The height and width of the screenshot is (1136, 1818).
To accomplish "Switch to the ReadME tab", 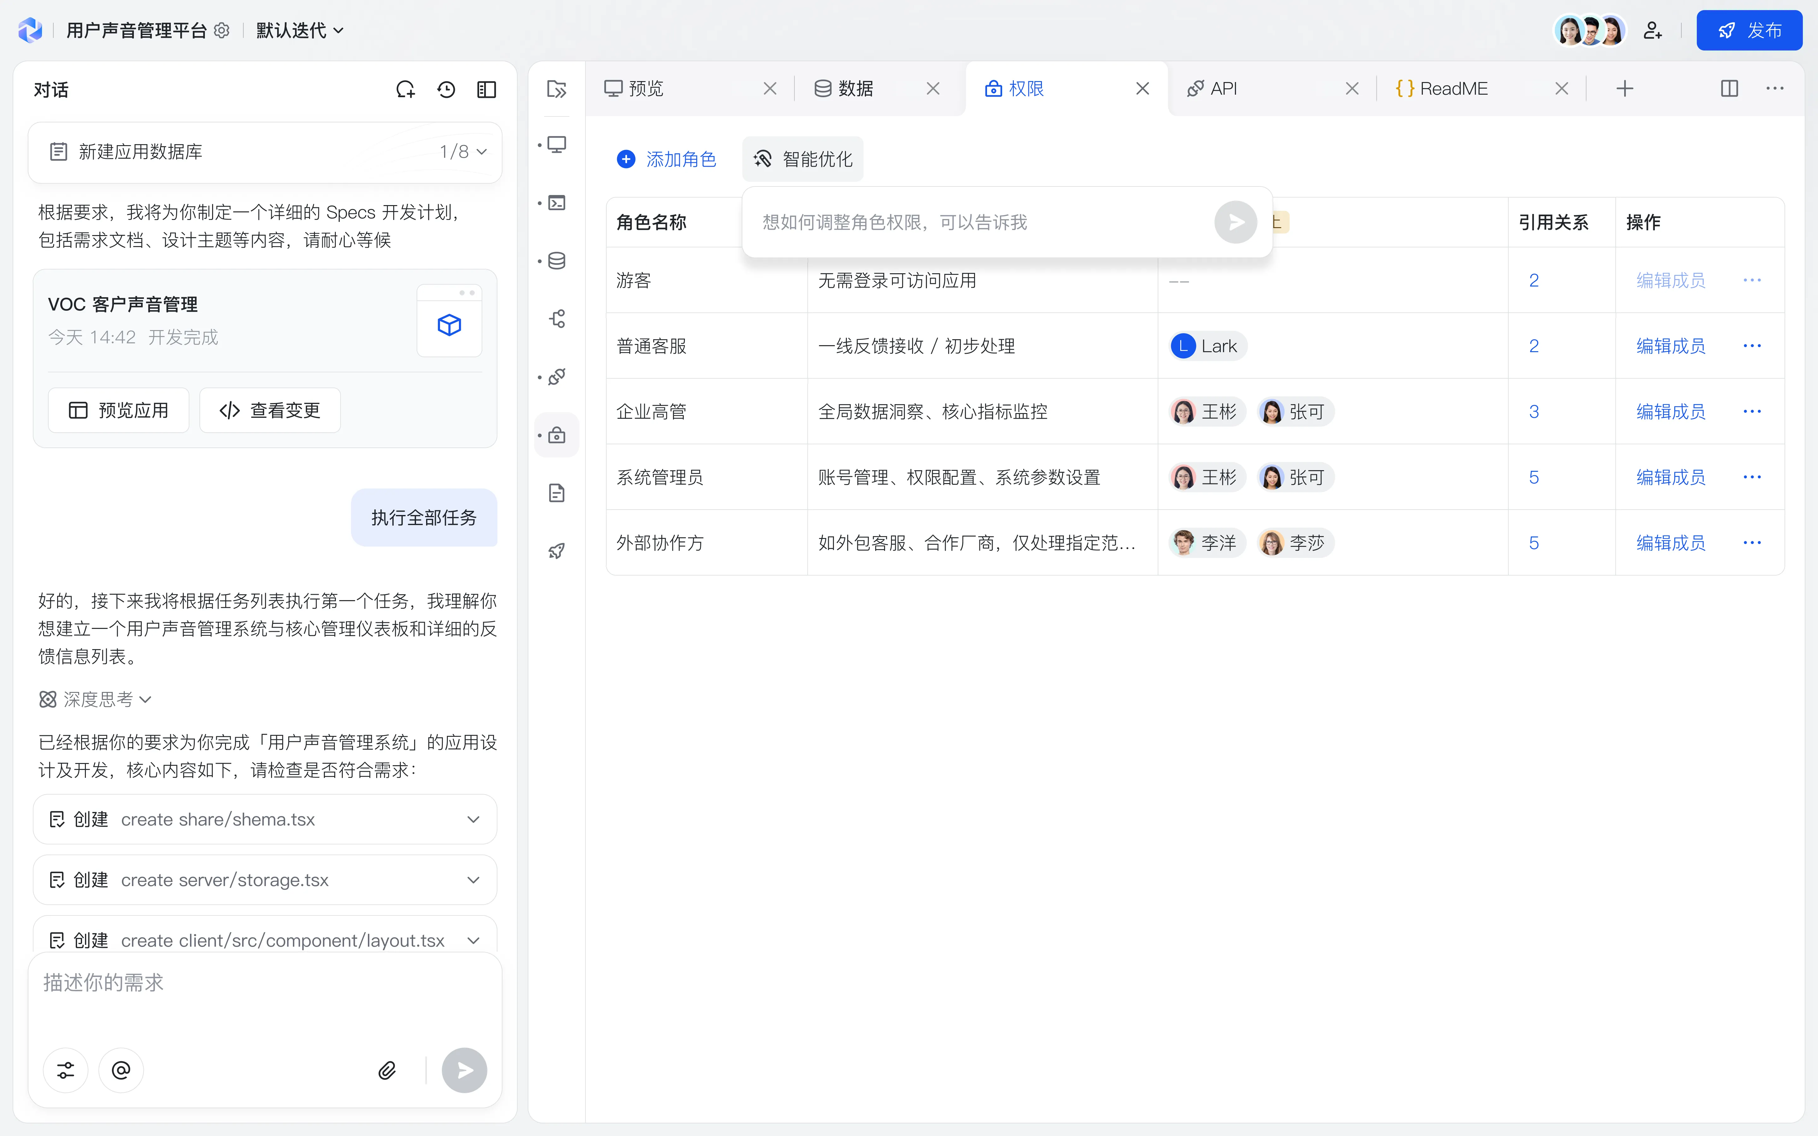I will tap(1442, 89).
